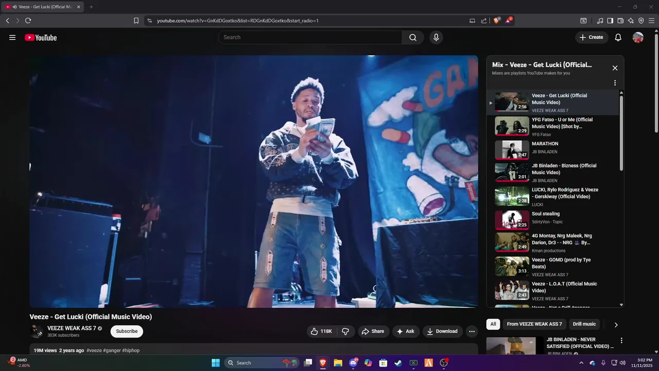659x371 pixels.
Task: Select the All filter chip
Action: [493, 324]
